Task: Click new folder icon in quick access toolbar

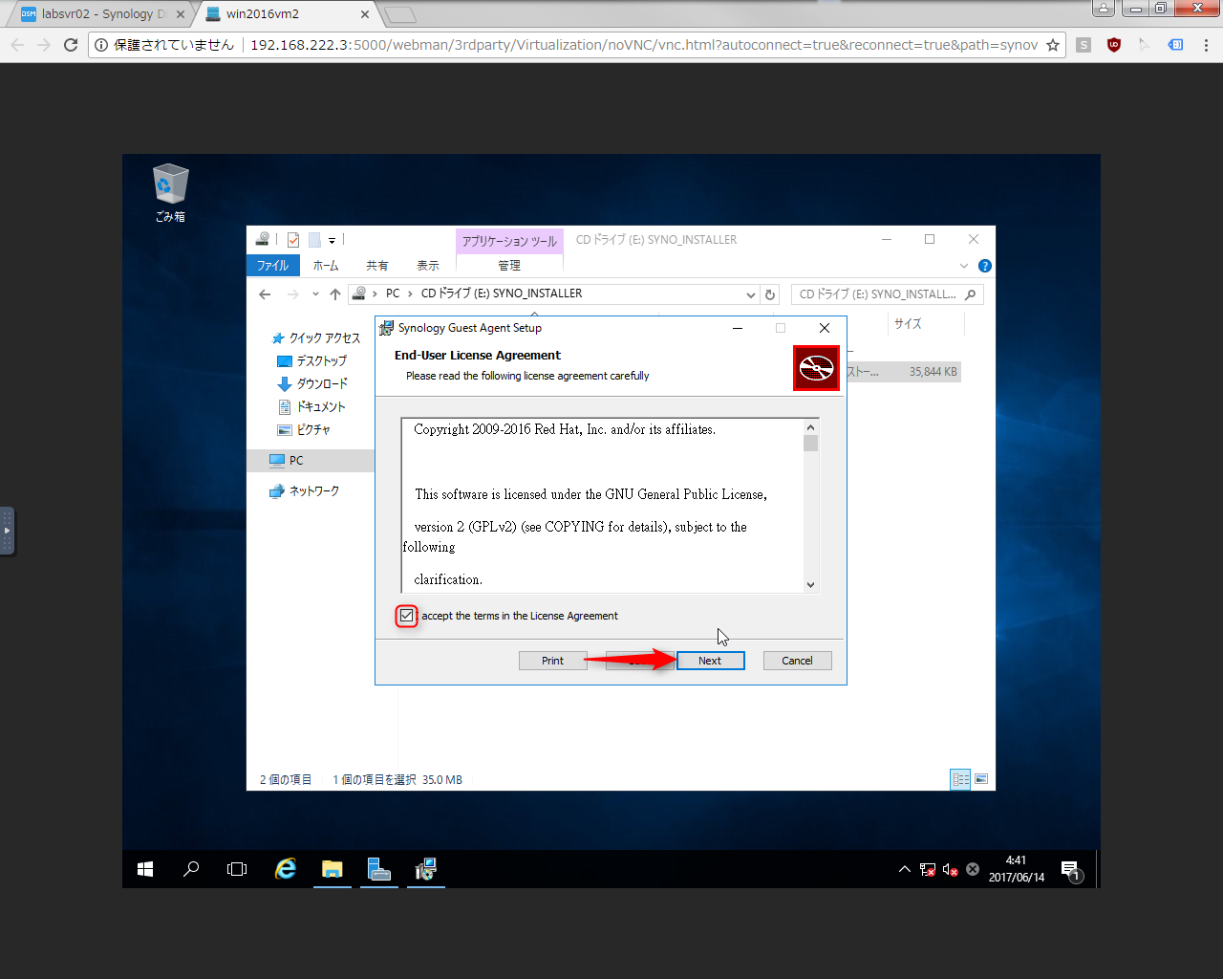Action: 314,240
